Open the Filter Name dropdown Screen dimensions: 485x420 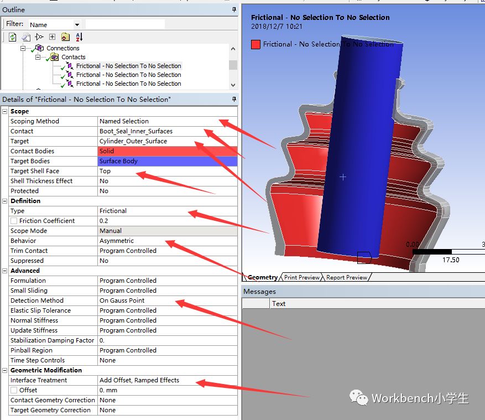click(x=77, y=25)
